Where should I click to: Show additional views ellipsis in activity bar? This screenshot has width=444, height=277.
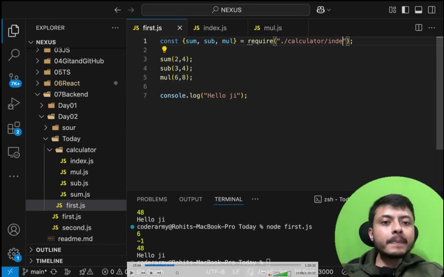pos(13,176)
